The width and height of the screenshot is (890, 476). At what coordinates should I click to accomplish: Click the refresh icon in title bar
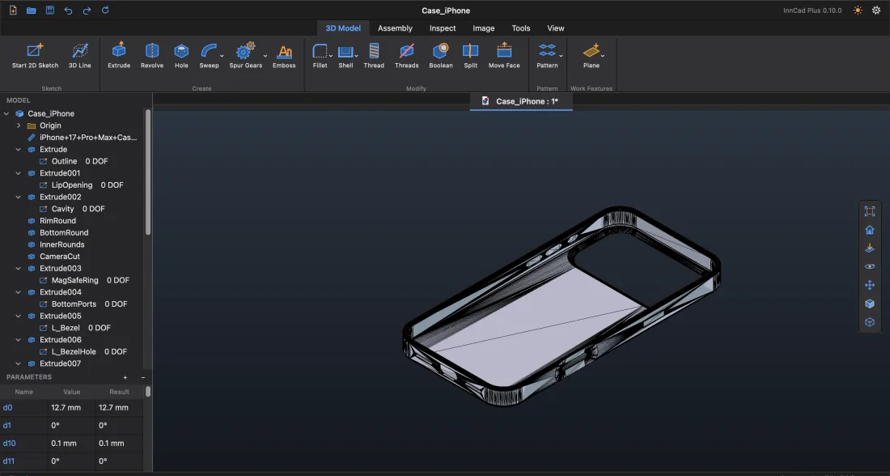coord(105,11)
